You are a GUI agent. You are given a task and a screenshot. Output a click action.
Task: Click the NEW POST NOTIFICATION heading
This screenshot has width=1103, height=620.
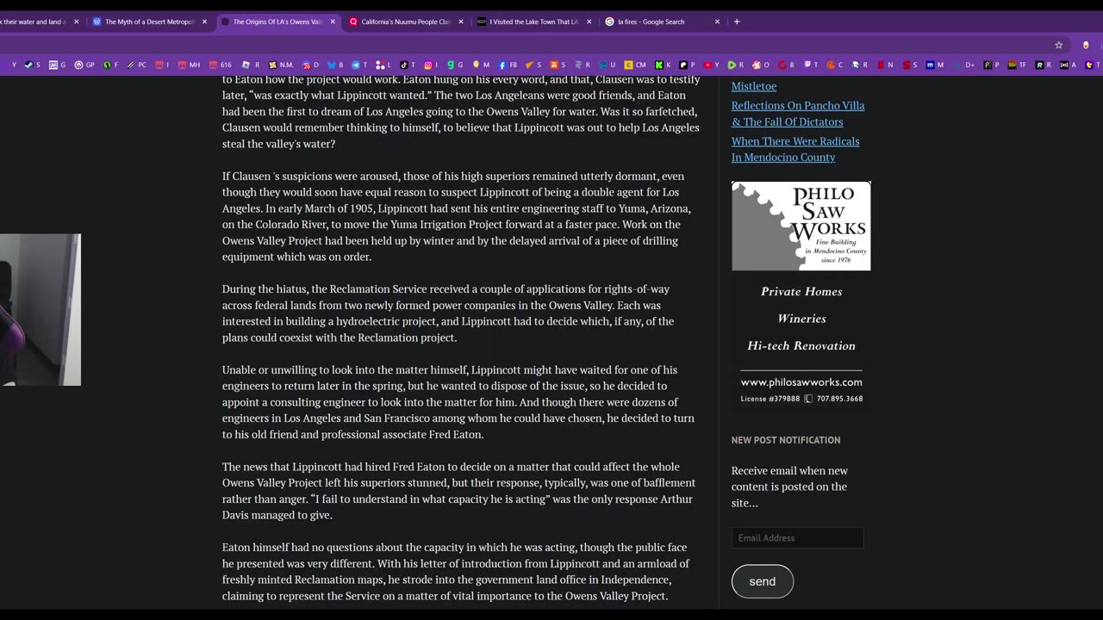[786, 440]
